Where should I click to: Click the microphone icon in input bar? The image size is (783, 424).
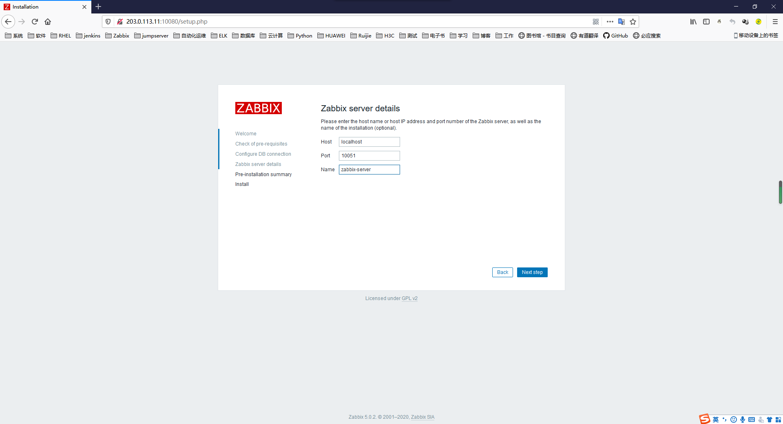(743, 420)
